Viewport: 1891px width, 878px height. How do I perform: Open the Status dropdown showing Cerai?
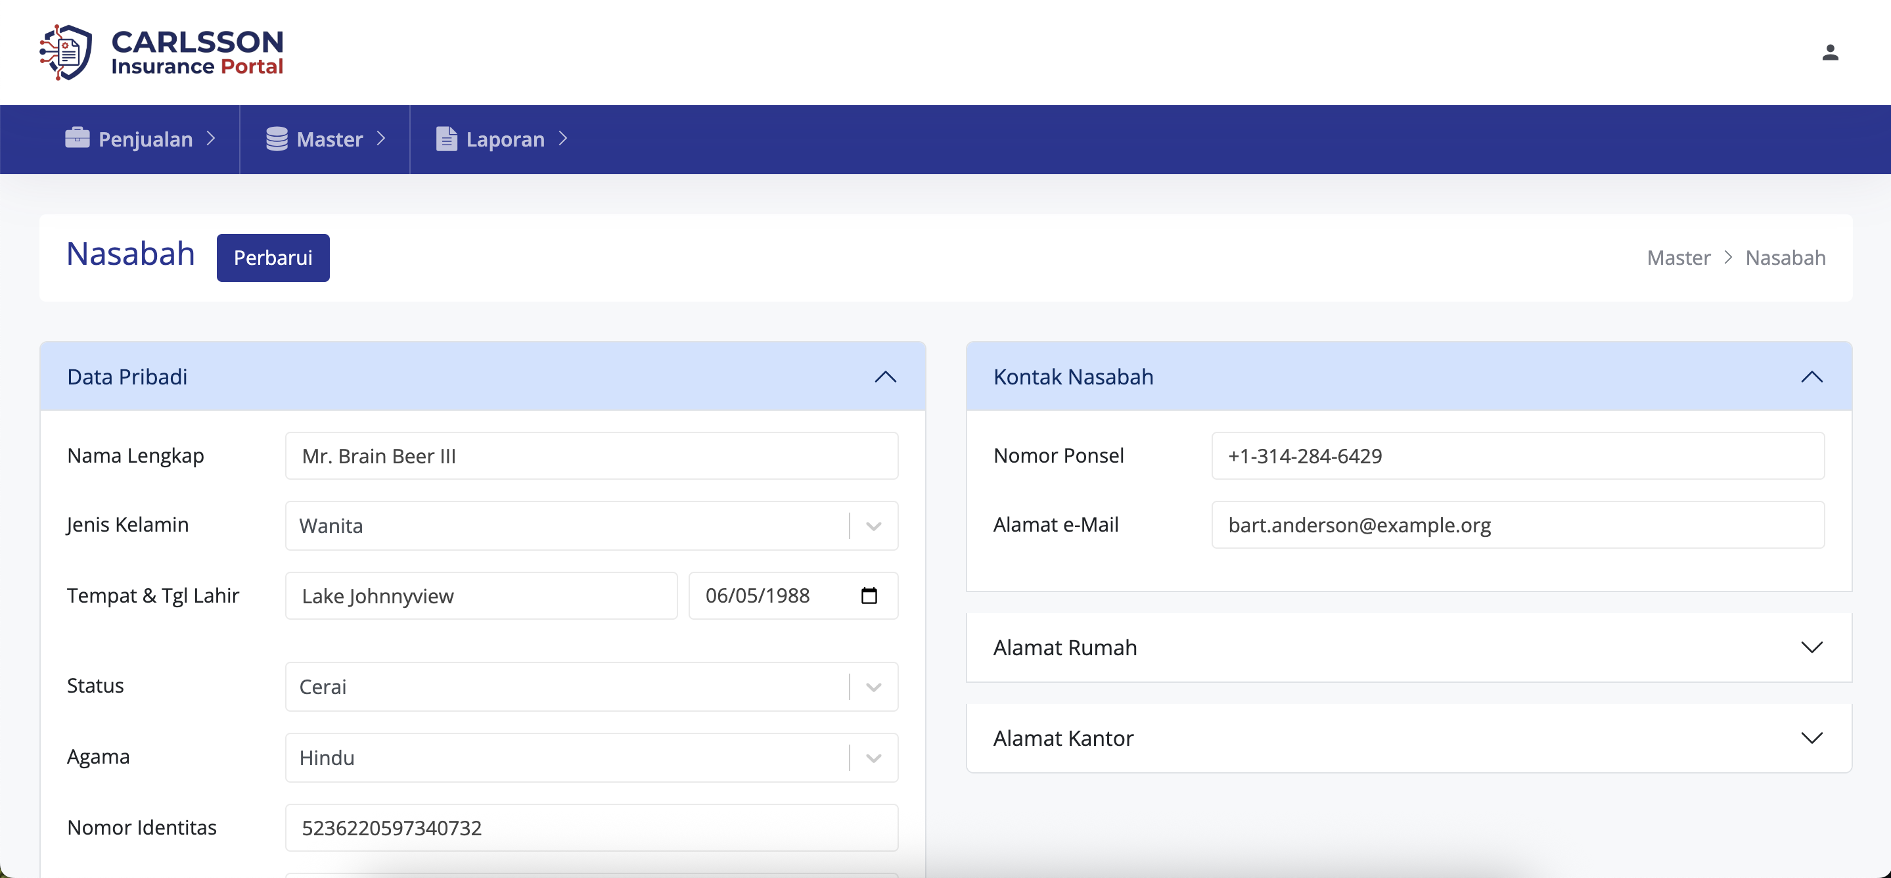tap(591, 686)
